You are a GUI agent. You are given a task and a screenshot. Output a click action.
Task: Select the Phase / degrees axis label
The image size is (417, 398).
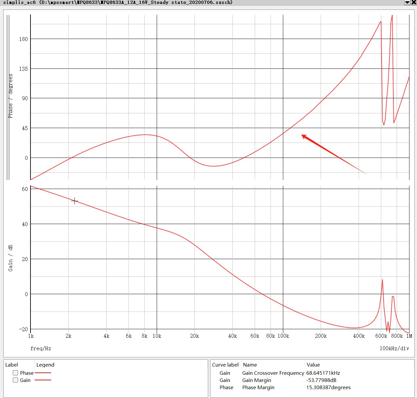click(10, 96)
